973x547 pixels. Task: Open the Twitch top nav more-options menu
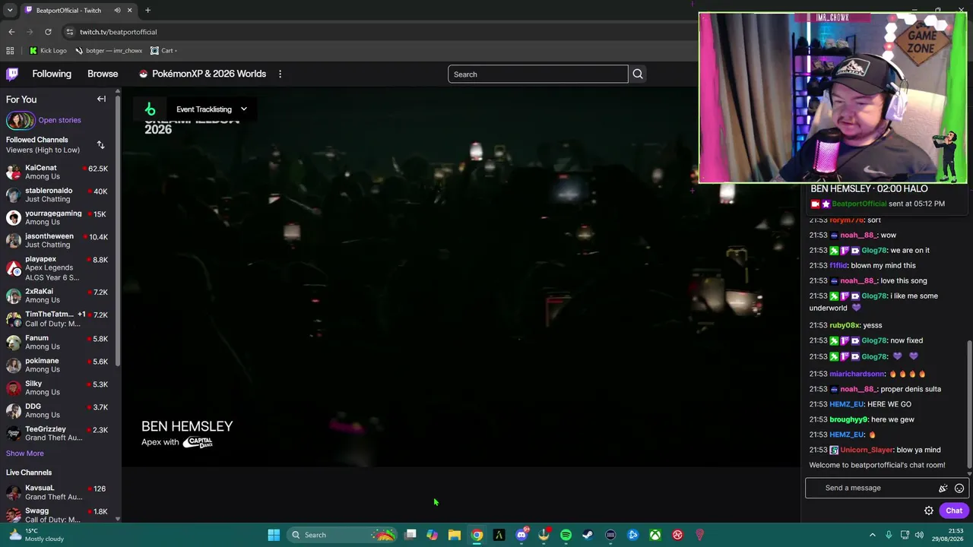coord(280,74)
